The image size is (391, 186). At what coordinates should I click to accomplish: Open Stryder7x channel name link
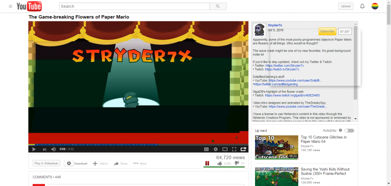point(275,25)
